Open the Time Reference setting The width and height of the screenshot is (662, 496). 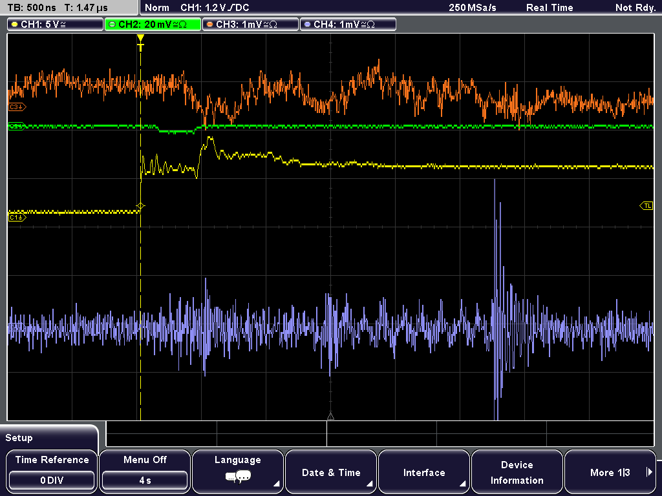click(x=52, y=471)
